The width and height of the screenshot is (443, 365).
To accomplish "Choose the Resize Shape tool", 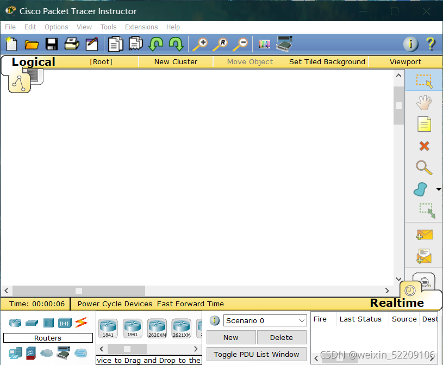I will [x=427, y=211].
